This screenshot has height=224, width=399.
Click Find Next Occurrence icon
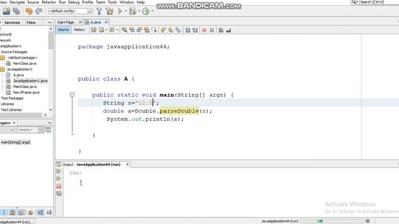coord(139,30)
